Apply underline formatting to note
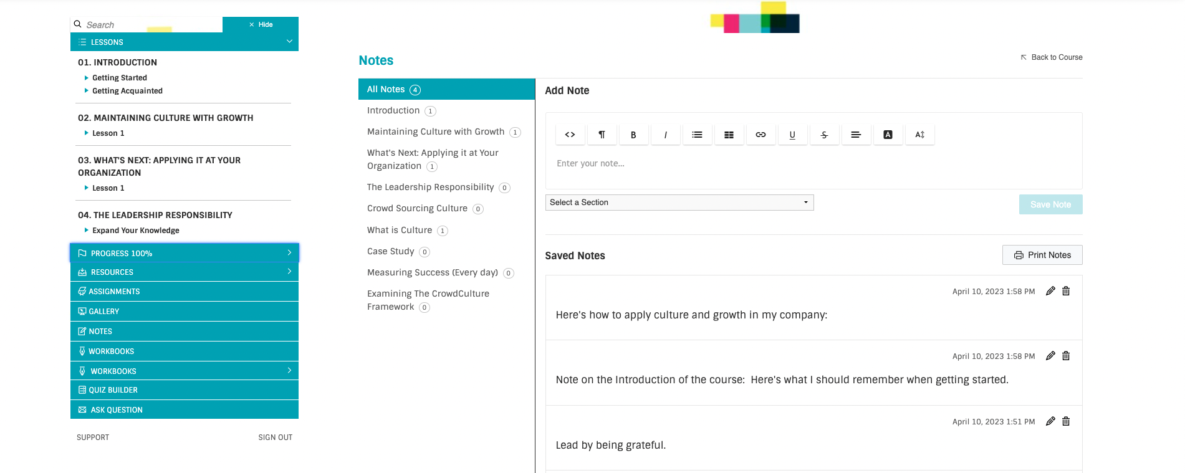 point(792,135)
